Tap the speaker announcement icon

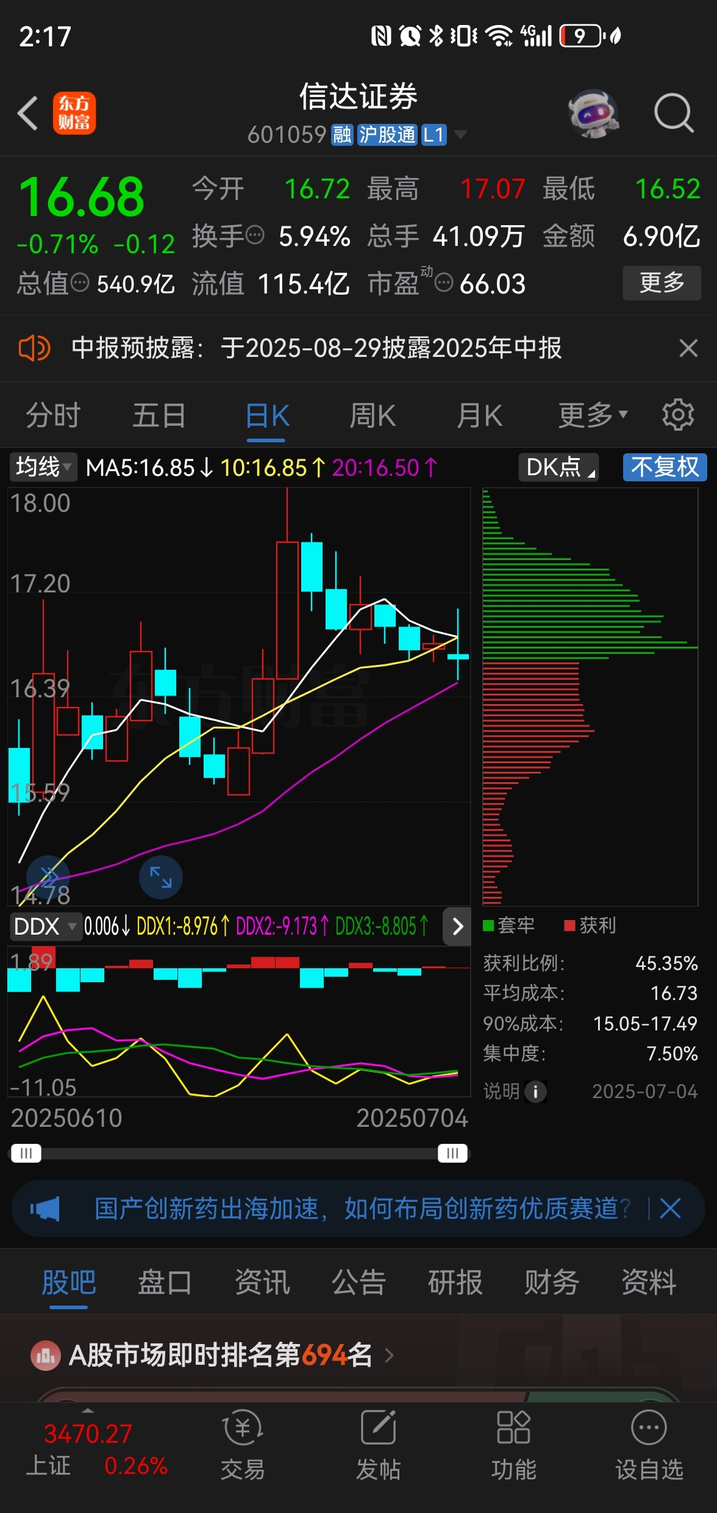coord(34,348)
